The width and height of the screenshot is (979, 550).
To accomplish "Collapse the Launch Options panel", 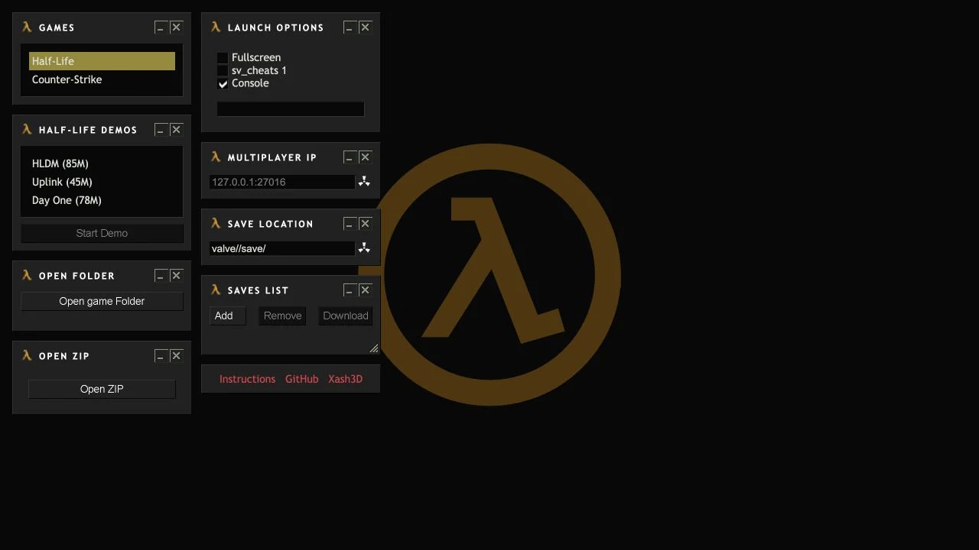I will (x=349, y=27).
